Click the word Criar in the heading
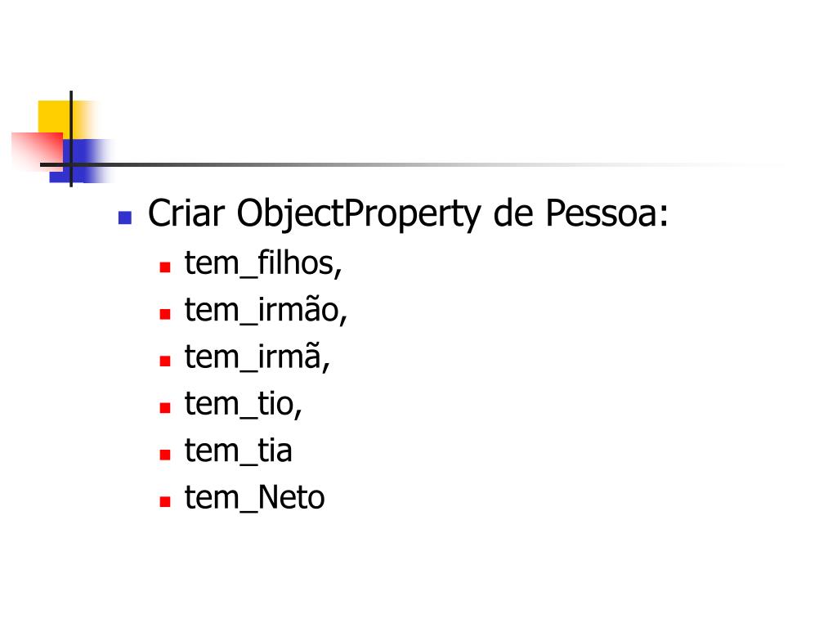This screenshot has height=628, width=837. 186,214
